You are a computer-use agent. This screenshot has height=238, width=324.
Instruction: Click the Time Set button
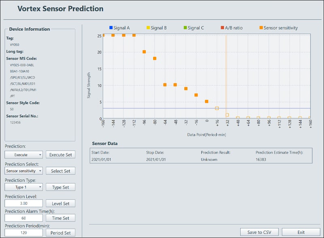pyautogui.click(x=60, y=218)
